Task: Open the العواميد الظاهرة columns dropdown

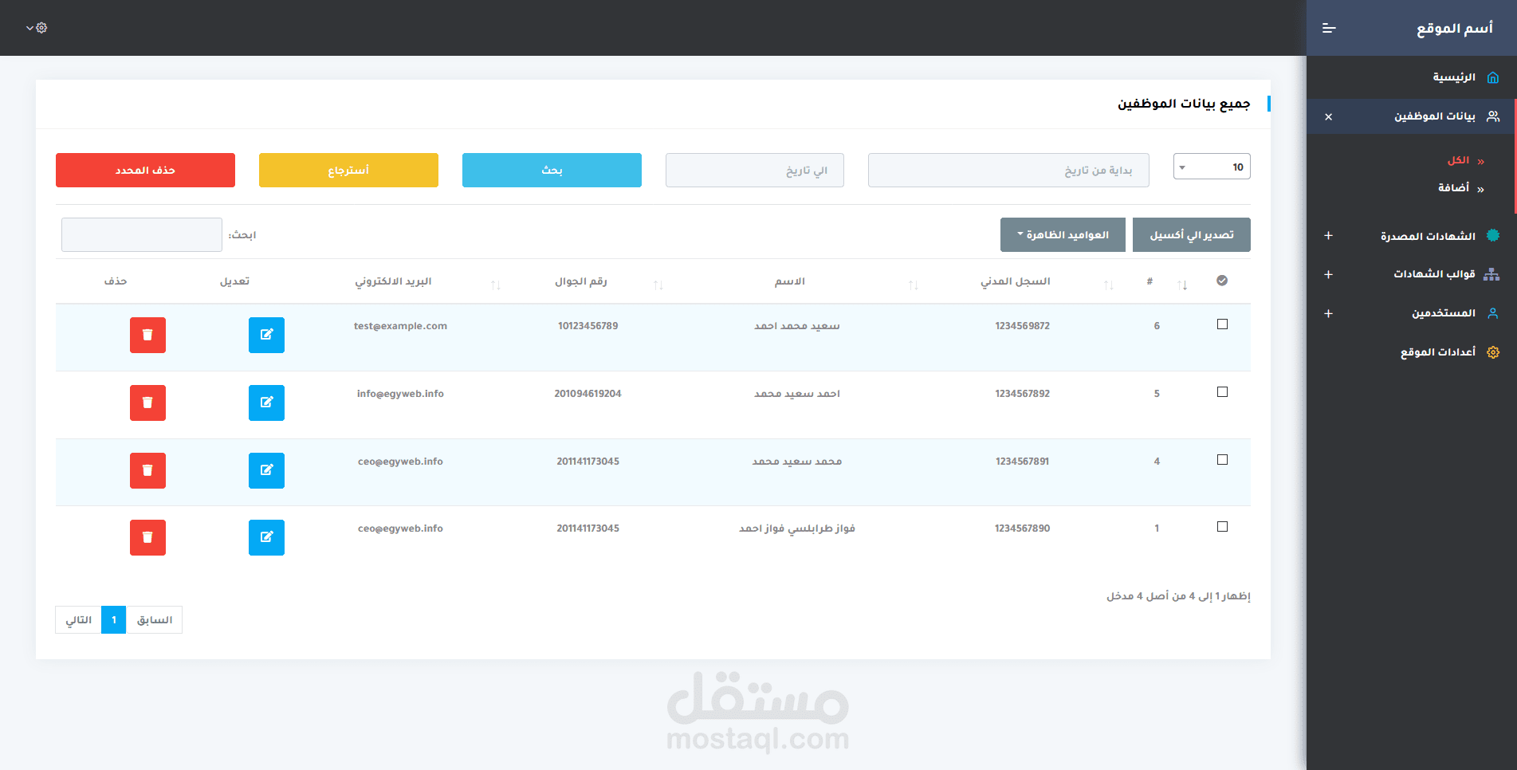Action: (x=1063, y=235)
